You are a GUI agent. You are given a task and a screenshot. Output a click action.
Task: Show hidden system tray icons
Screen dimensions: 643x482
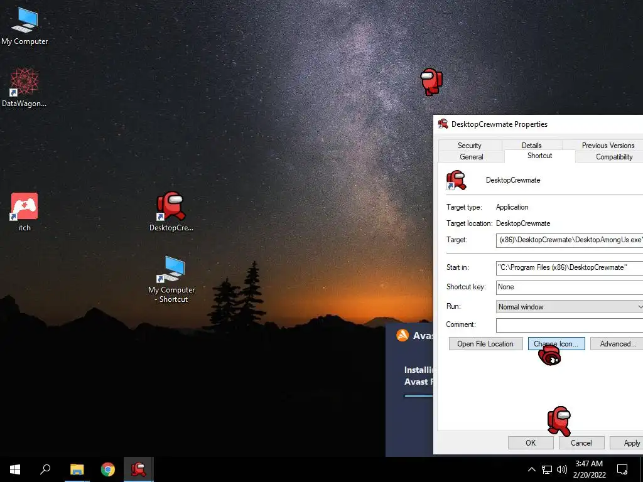[x=531, y=469]
